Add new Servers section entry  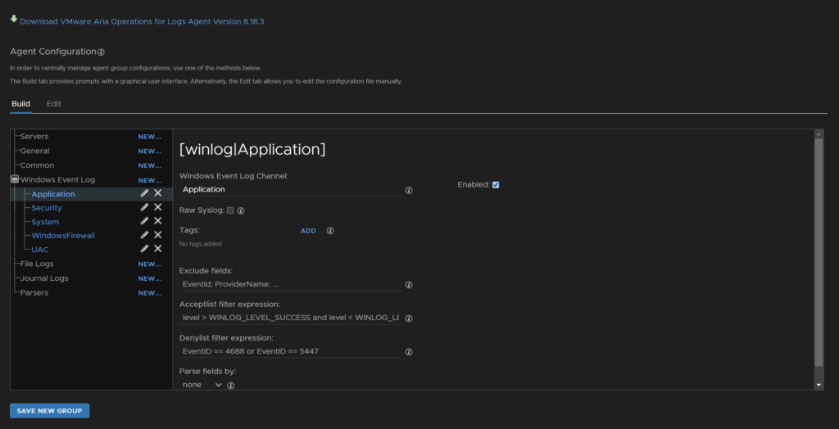click(x=150, y=137)
